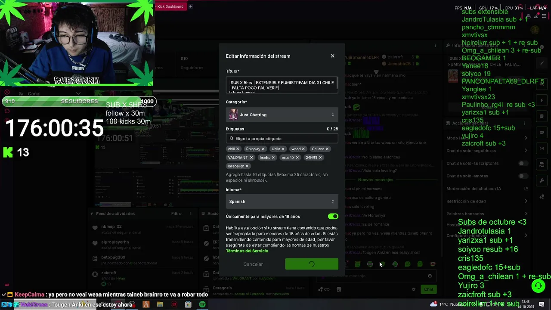
Task: Click the green save button with spinner
Action: [312, 264]
